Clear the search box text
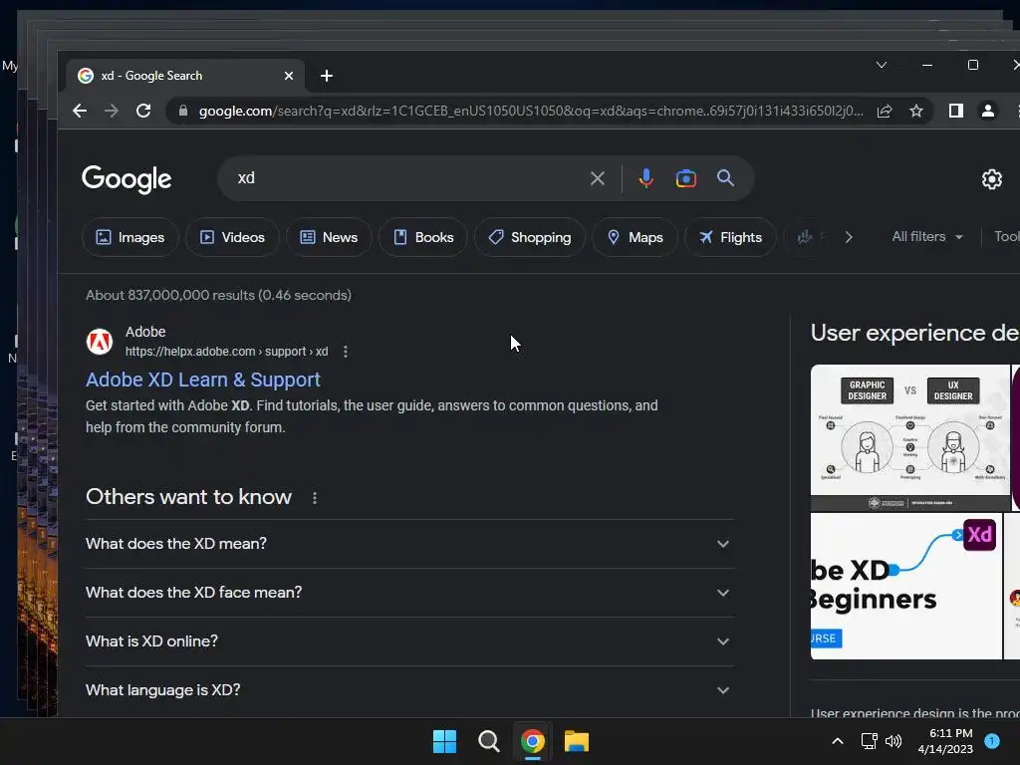Image resolution: width=1020 pixels, height=765 pixels. 598,178
